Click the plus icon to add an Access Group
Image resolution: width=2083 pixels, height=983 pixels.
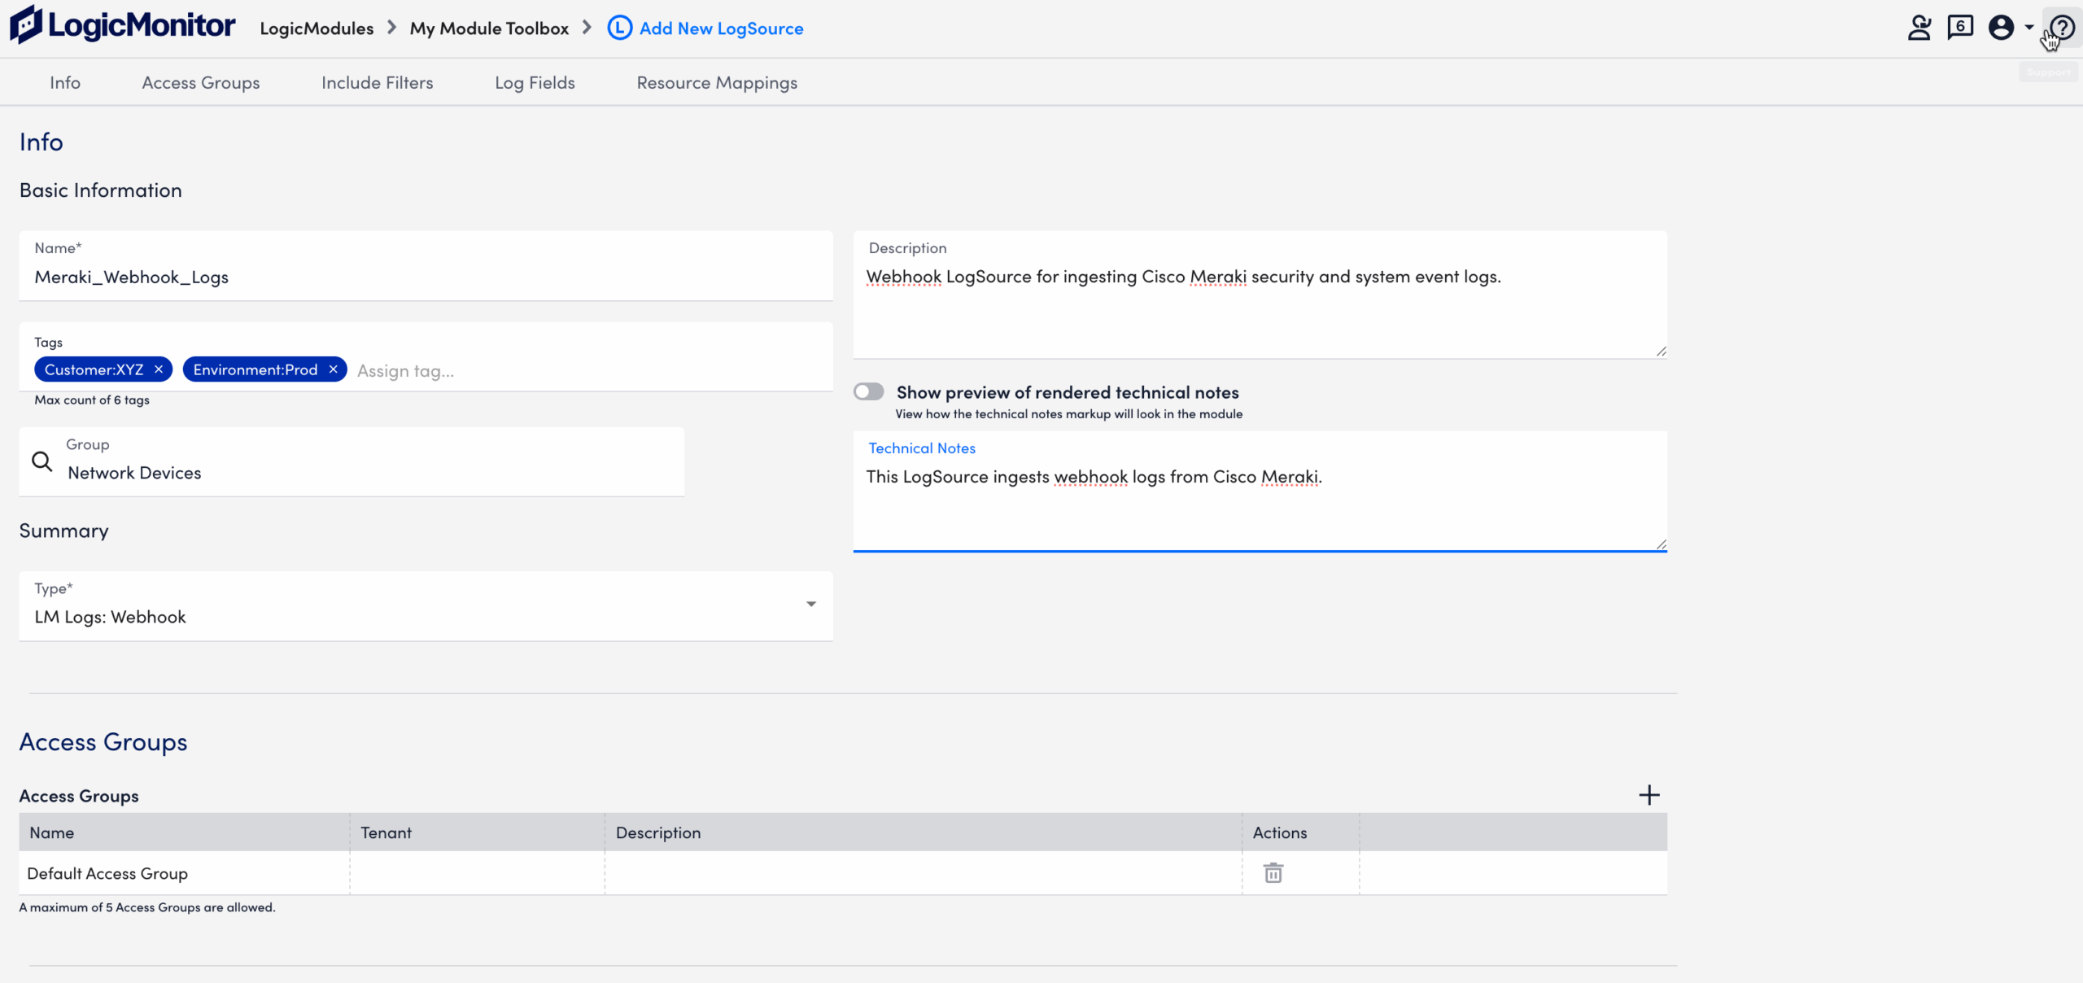pos(1648,795)
